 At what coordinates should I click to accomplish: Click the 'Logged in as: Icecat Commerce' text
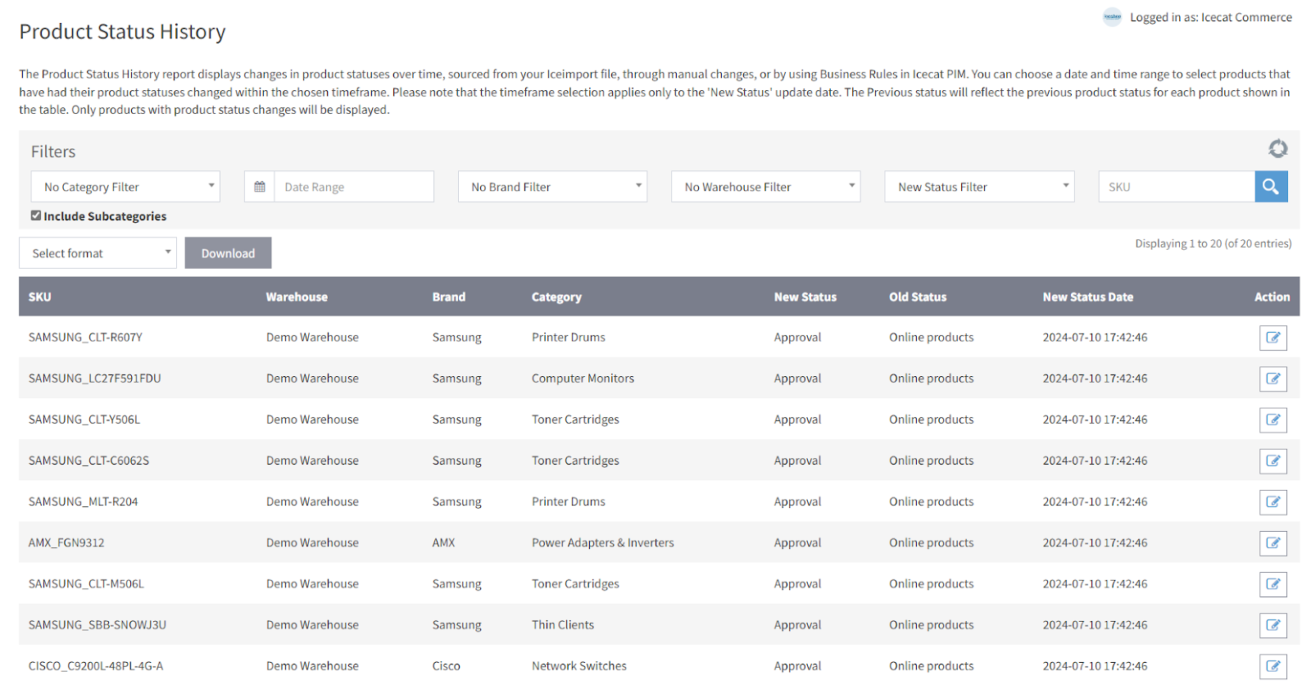(1210, 17)
